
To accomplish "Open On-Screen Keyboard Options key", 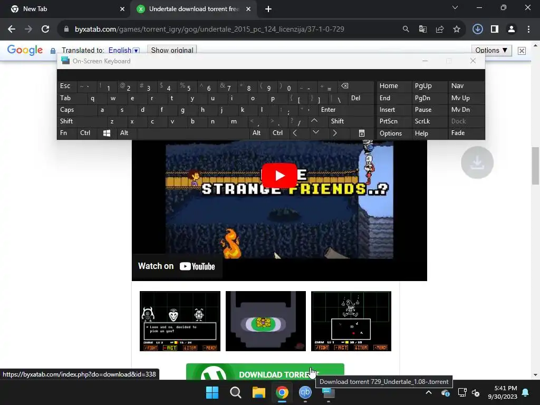I will click(x=393, y=133).
